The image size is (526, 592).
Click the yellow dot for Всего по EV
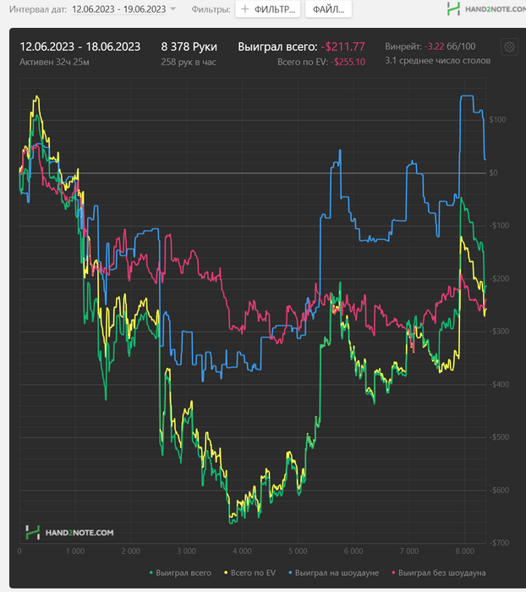point(226,573)
